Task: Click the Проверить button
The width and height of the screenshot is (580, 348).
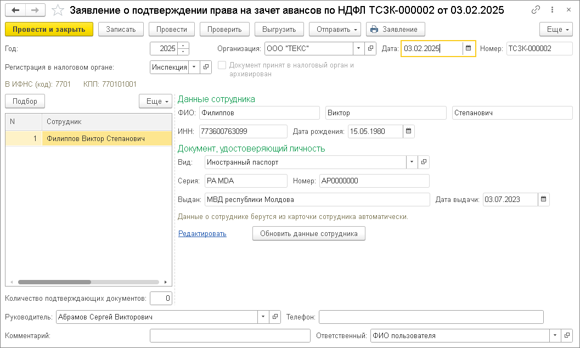Action: tap(224, 29)
